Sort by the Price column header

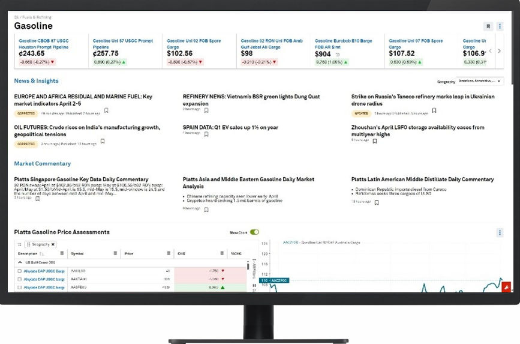point(129,254)
